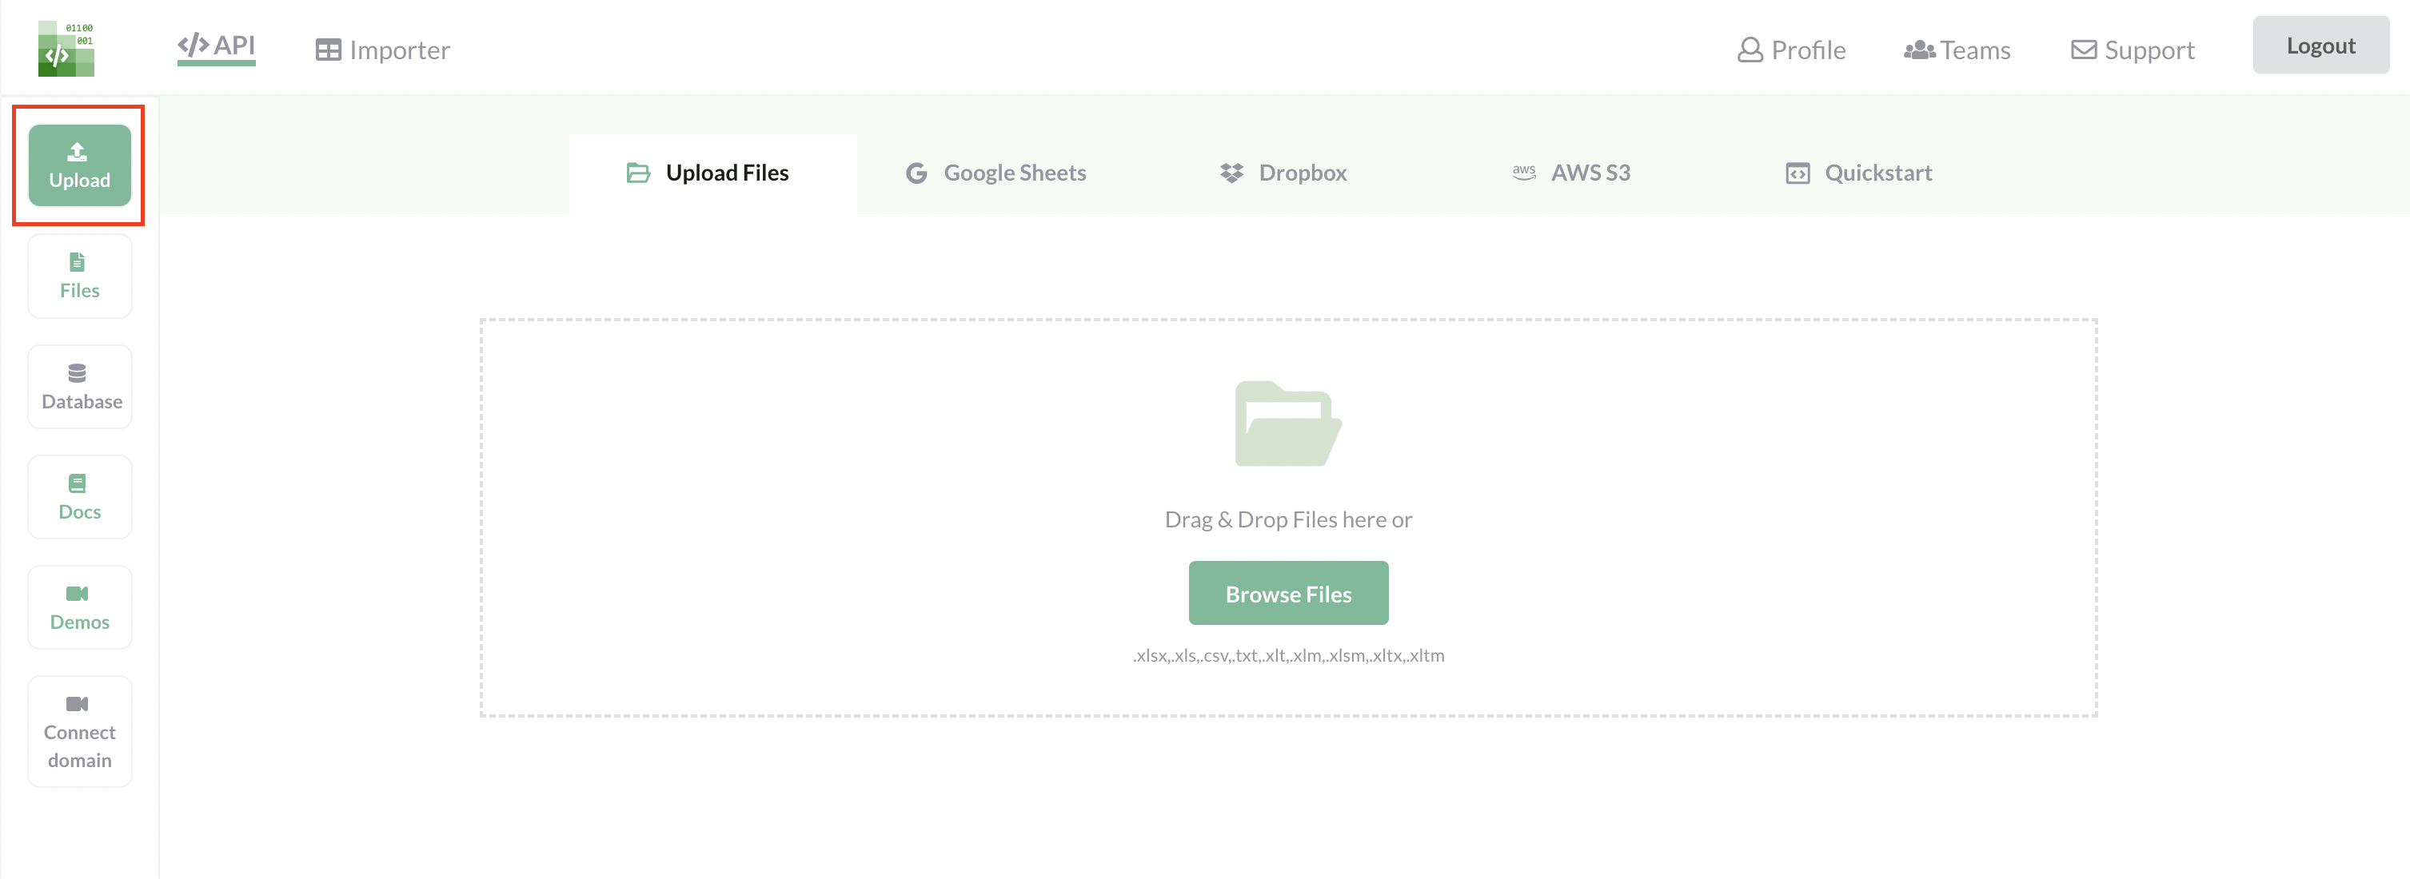Viewport: 2410px width, 879px height.
Task: Click the app logo in top-left corner
Action: [66, 49]
